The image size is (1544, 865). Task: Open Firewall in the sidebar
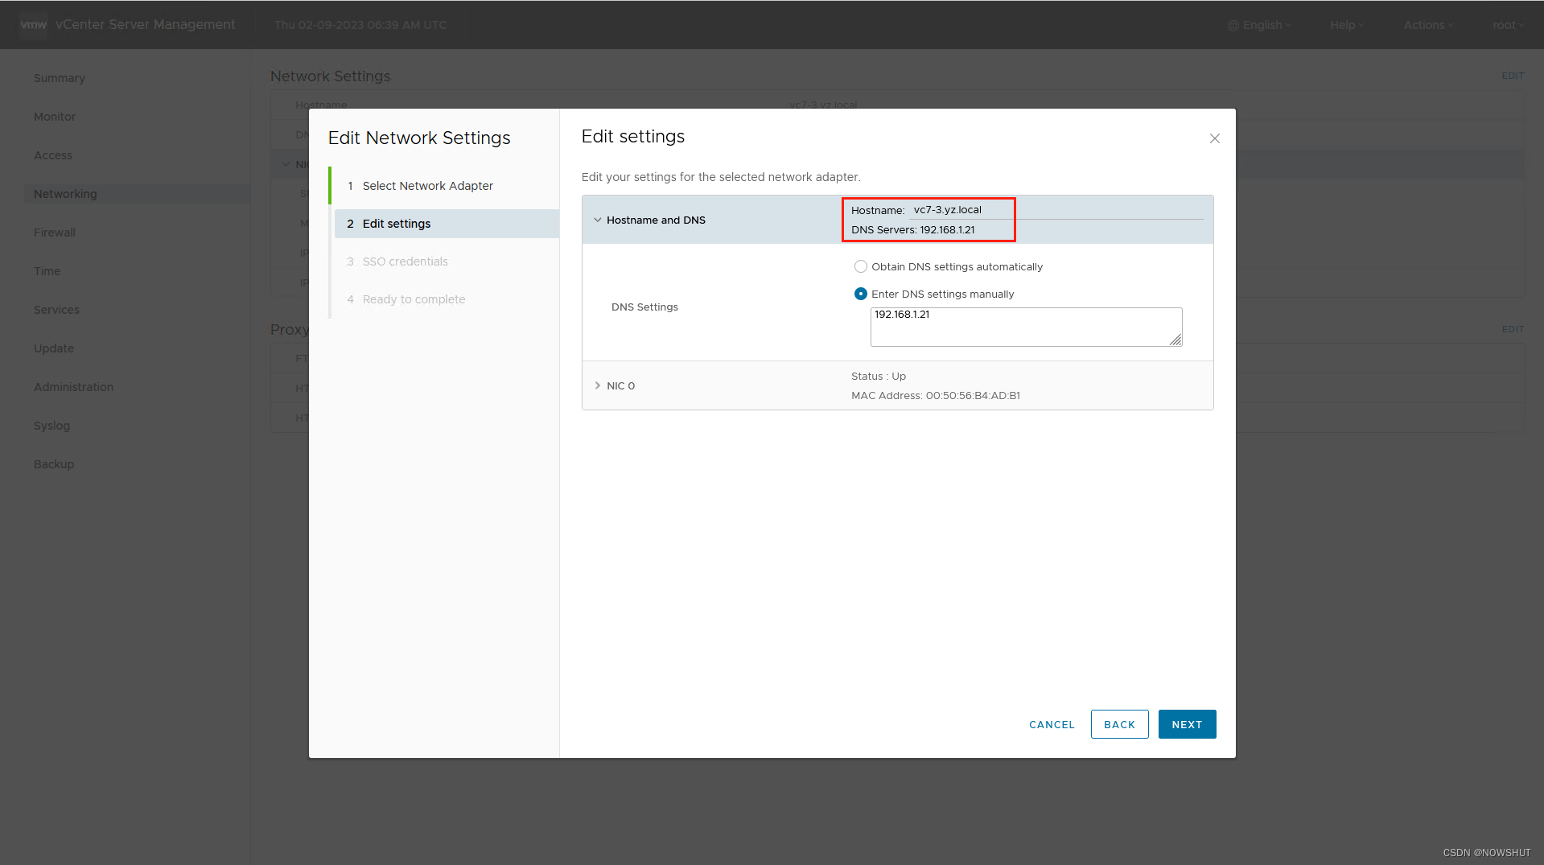(x=55, y=233)
